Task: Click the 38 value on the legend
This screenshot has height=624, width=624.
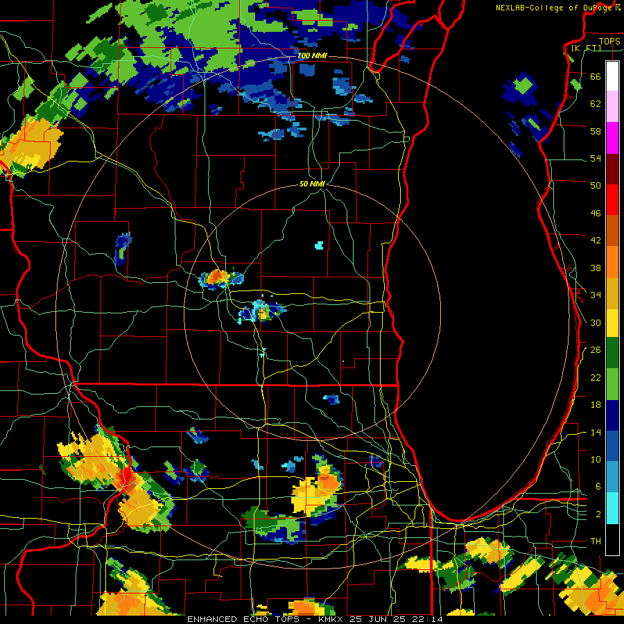Action: [x=596, y=268]
